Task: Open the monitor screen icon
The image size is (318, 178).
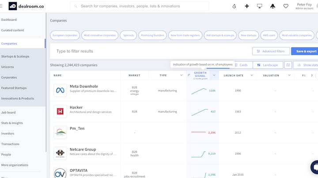Action: click(x=259, y=6)
